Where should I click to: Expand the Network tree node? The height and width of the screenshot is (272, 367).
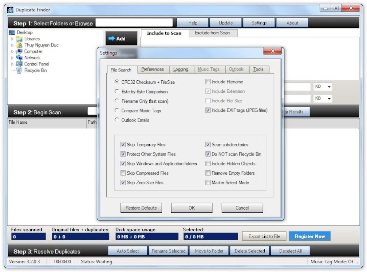12,58
